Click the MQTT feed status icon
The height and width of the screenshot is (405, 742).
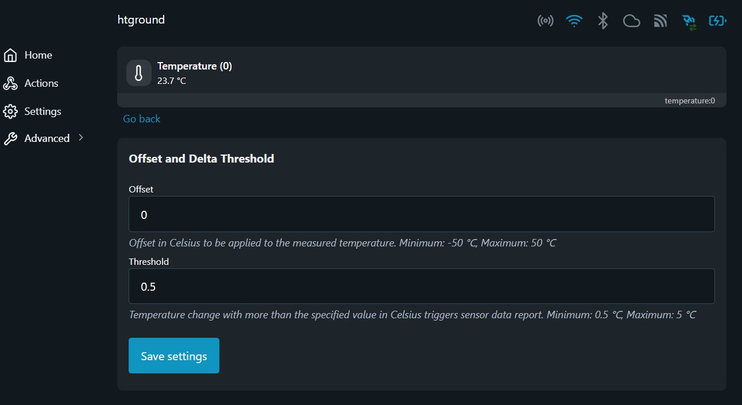[x=660, y=21]
